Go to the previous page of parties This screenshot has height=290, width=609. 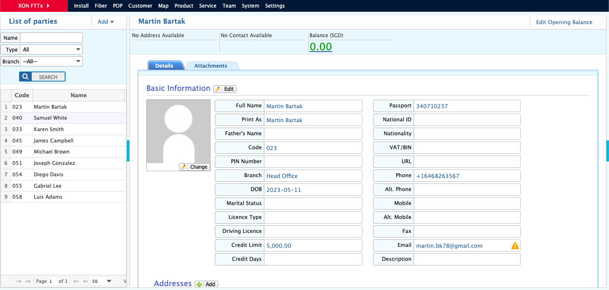pos(28,281)
